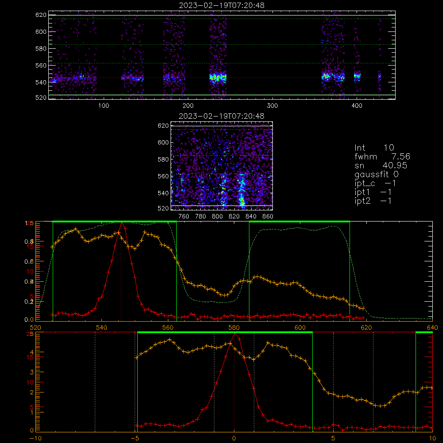
Task: Click the x-axis label 100 on the wide spectrogram
Action: (x=104, y=106)
